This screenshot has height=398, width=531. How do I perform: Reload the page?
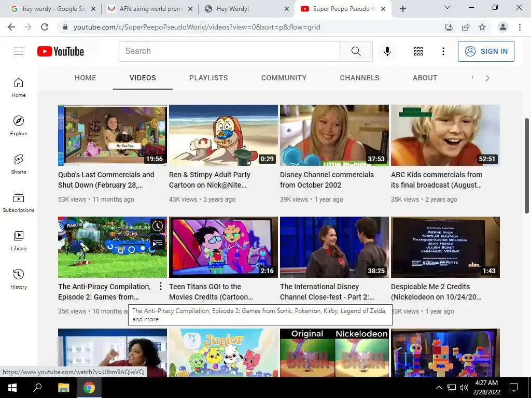45,27
